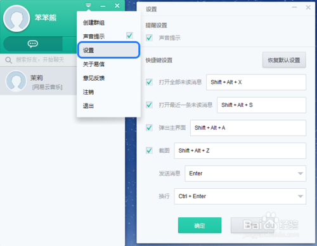This screenshot has height=246, width=317.
Task: Click the search magnifier icon
Action: click(x=8, y=60)
